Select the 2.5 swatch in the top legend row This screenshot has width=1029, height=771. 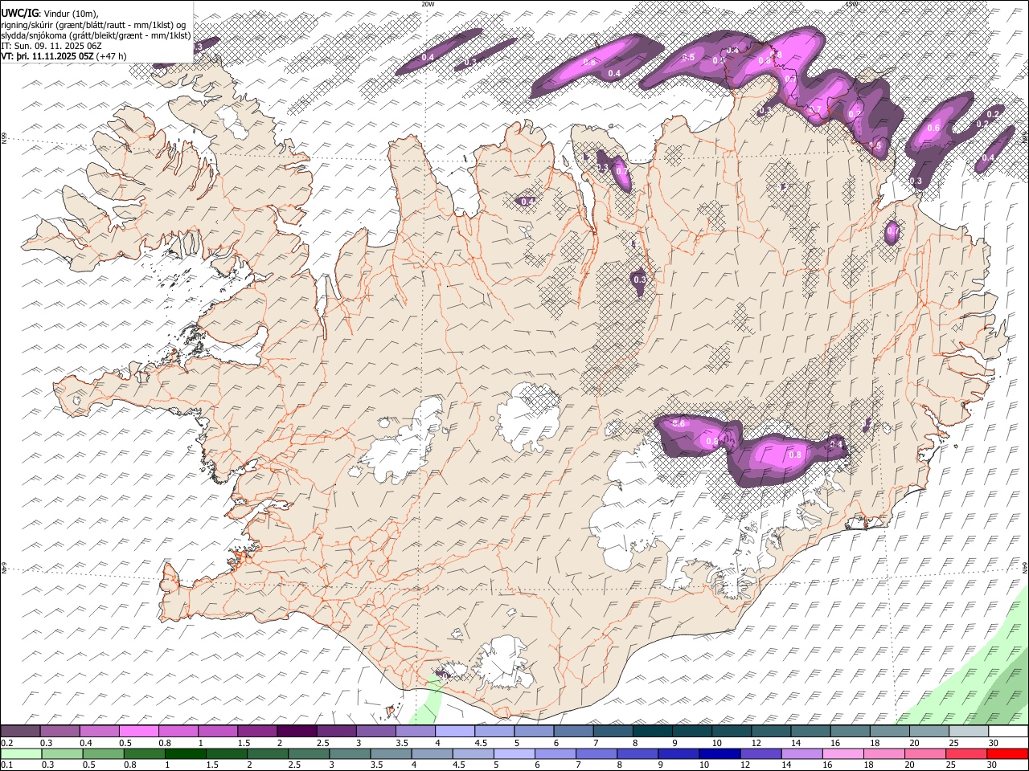tap(337, 731)
